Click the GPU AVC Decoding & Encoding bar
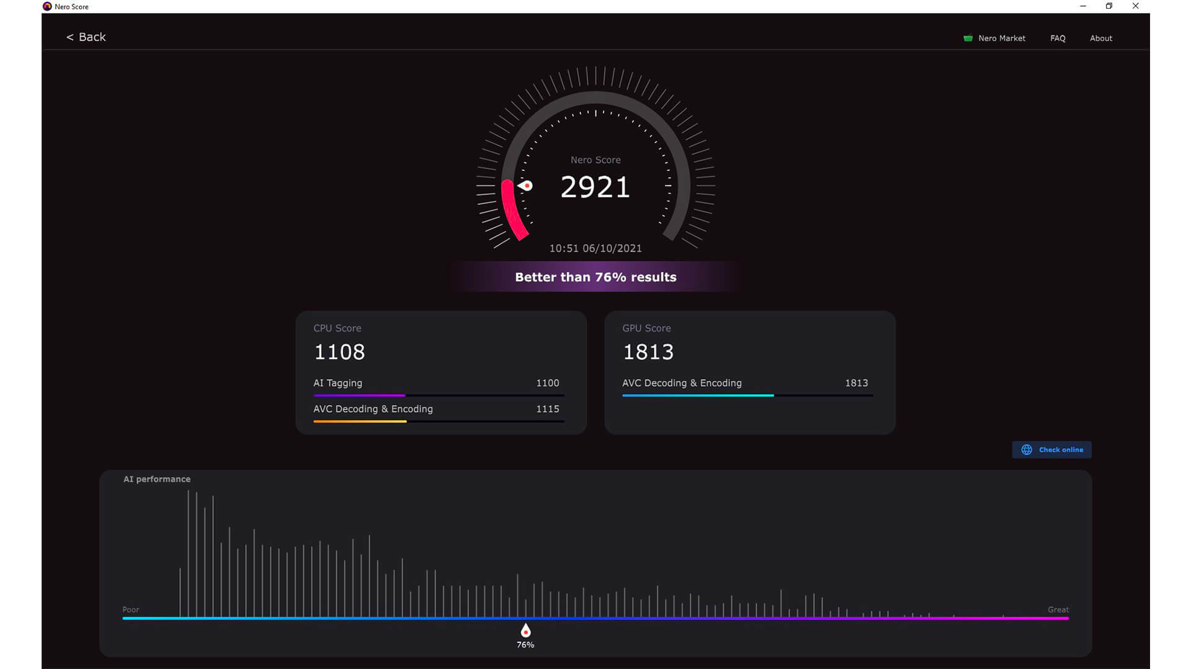The width and height of the screenshot is (1191, 669). [x=747, y=395]
